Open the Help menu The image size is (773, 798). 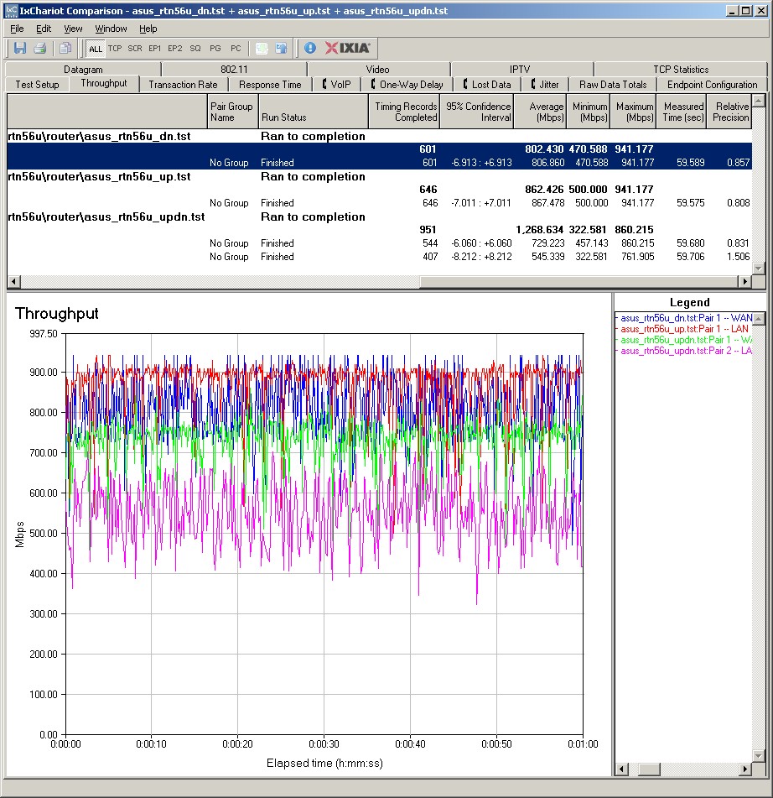tap(148, 29)
